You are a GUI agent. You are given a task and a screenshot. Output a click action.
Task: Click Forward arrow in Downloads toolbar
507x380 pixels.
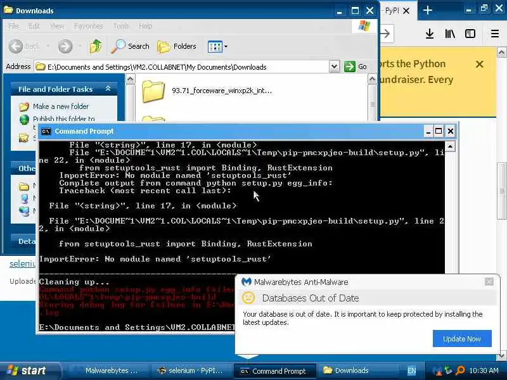65,46
